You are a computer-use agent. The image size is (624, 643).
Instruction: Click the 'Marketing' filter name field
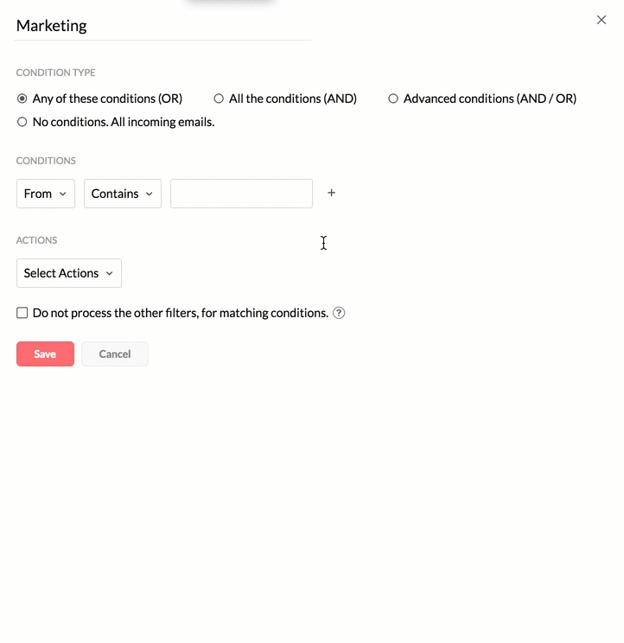pyautogui.click(x=162, y=26)
